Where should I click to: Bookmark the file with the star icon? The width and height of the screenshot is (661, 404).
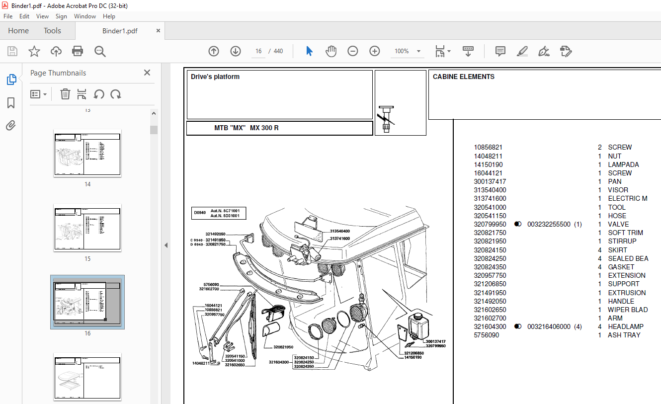pos(34,51)
